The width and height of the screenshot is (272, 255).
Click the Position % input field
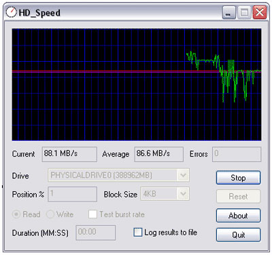tap(73, 194)
